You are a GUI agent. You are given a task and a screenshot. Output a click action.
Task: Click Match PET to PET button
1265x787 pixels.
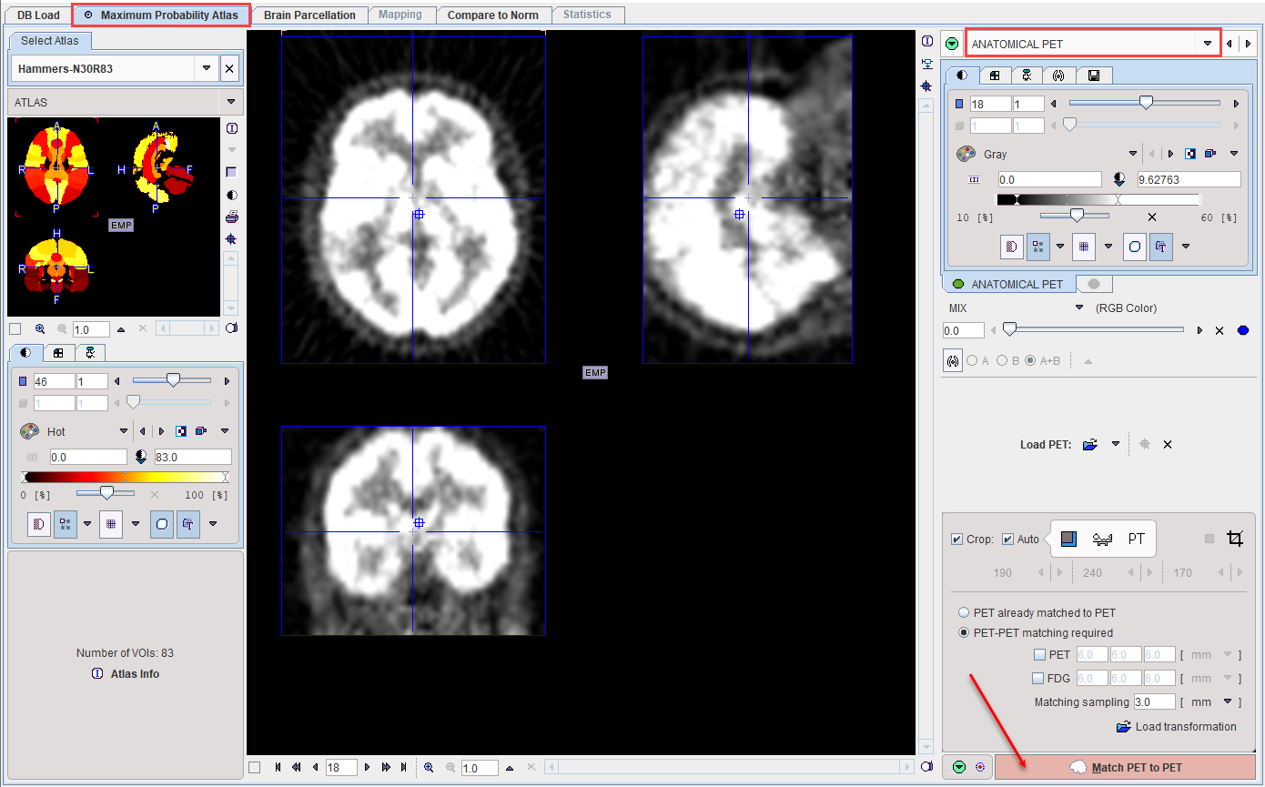tap(1127, 767)
